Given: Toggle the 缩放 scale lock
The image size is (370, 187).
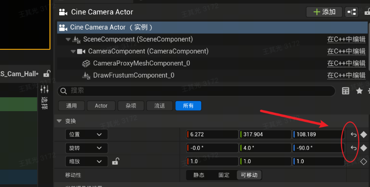Looking at the screenshot, I should pyautogui.click(x=115, y=161).
